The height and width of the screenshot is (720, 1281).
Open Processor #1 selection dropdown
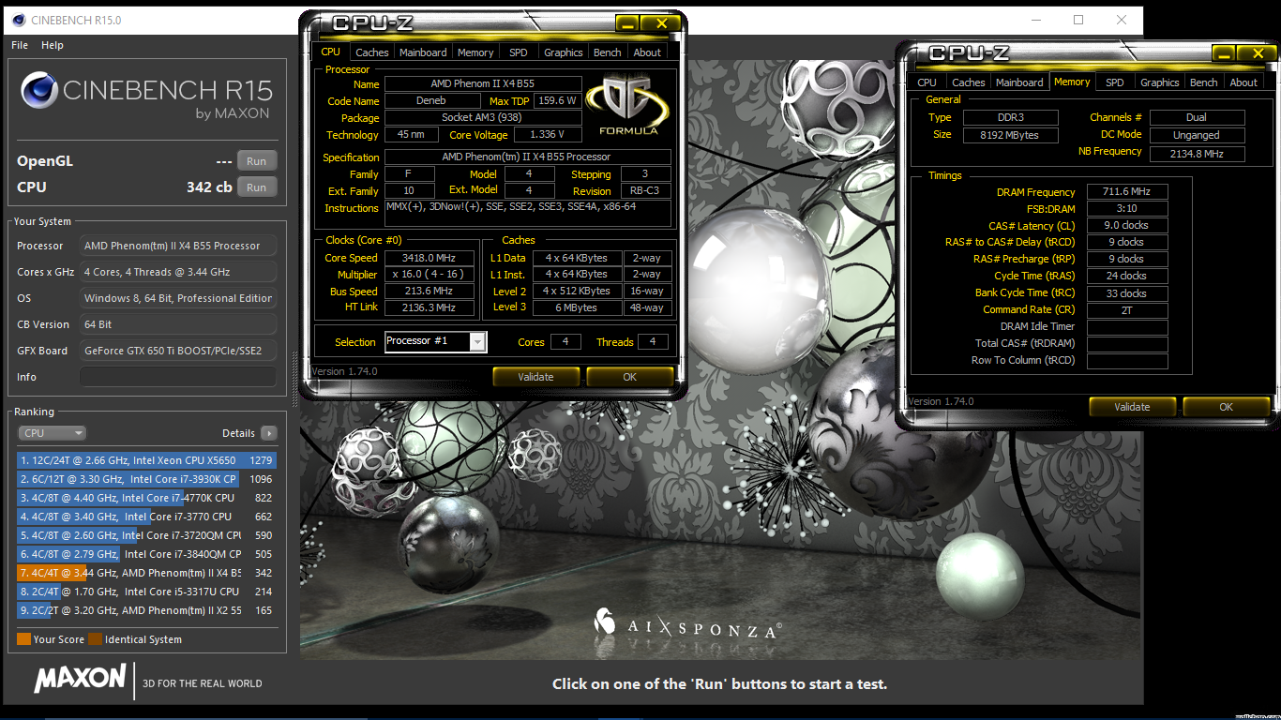tap(435, 341)
